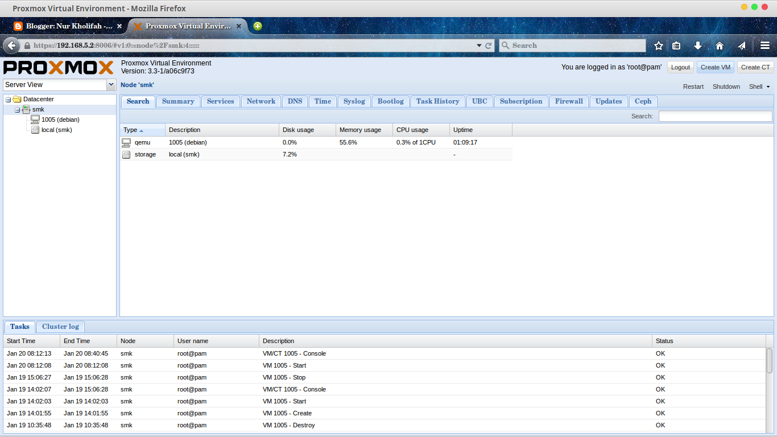Screen dimensions: 777x437
Task: Select the VM 1005 - Create task row
Action: coord(385,413)
